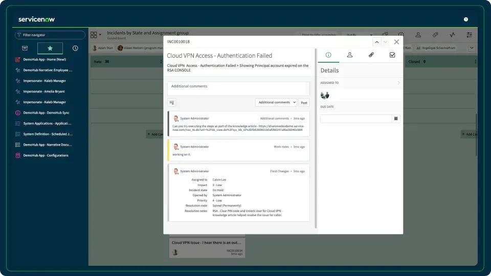The image size is (491, 276).
Task: Open System Applications favorite
Action: point(47,123)
